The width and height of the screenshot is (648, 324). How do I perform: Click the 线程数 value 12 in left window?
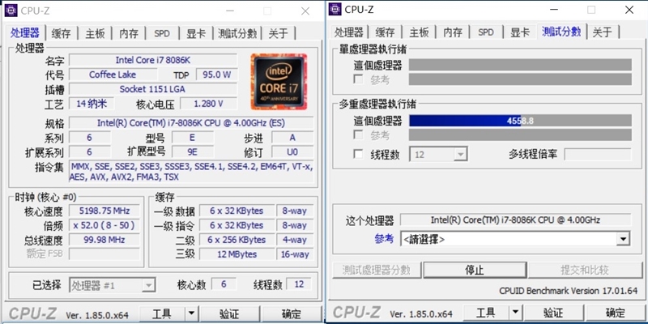299,284
